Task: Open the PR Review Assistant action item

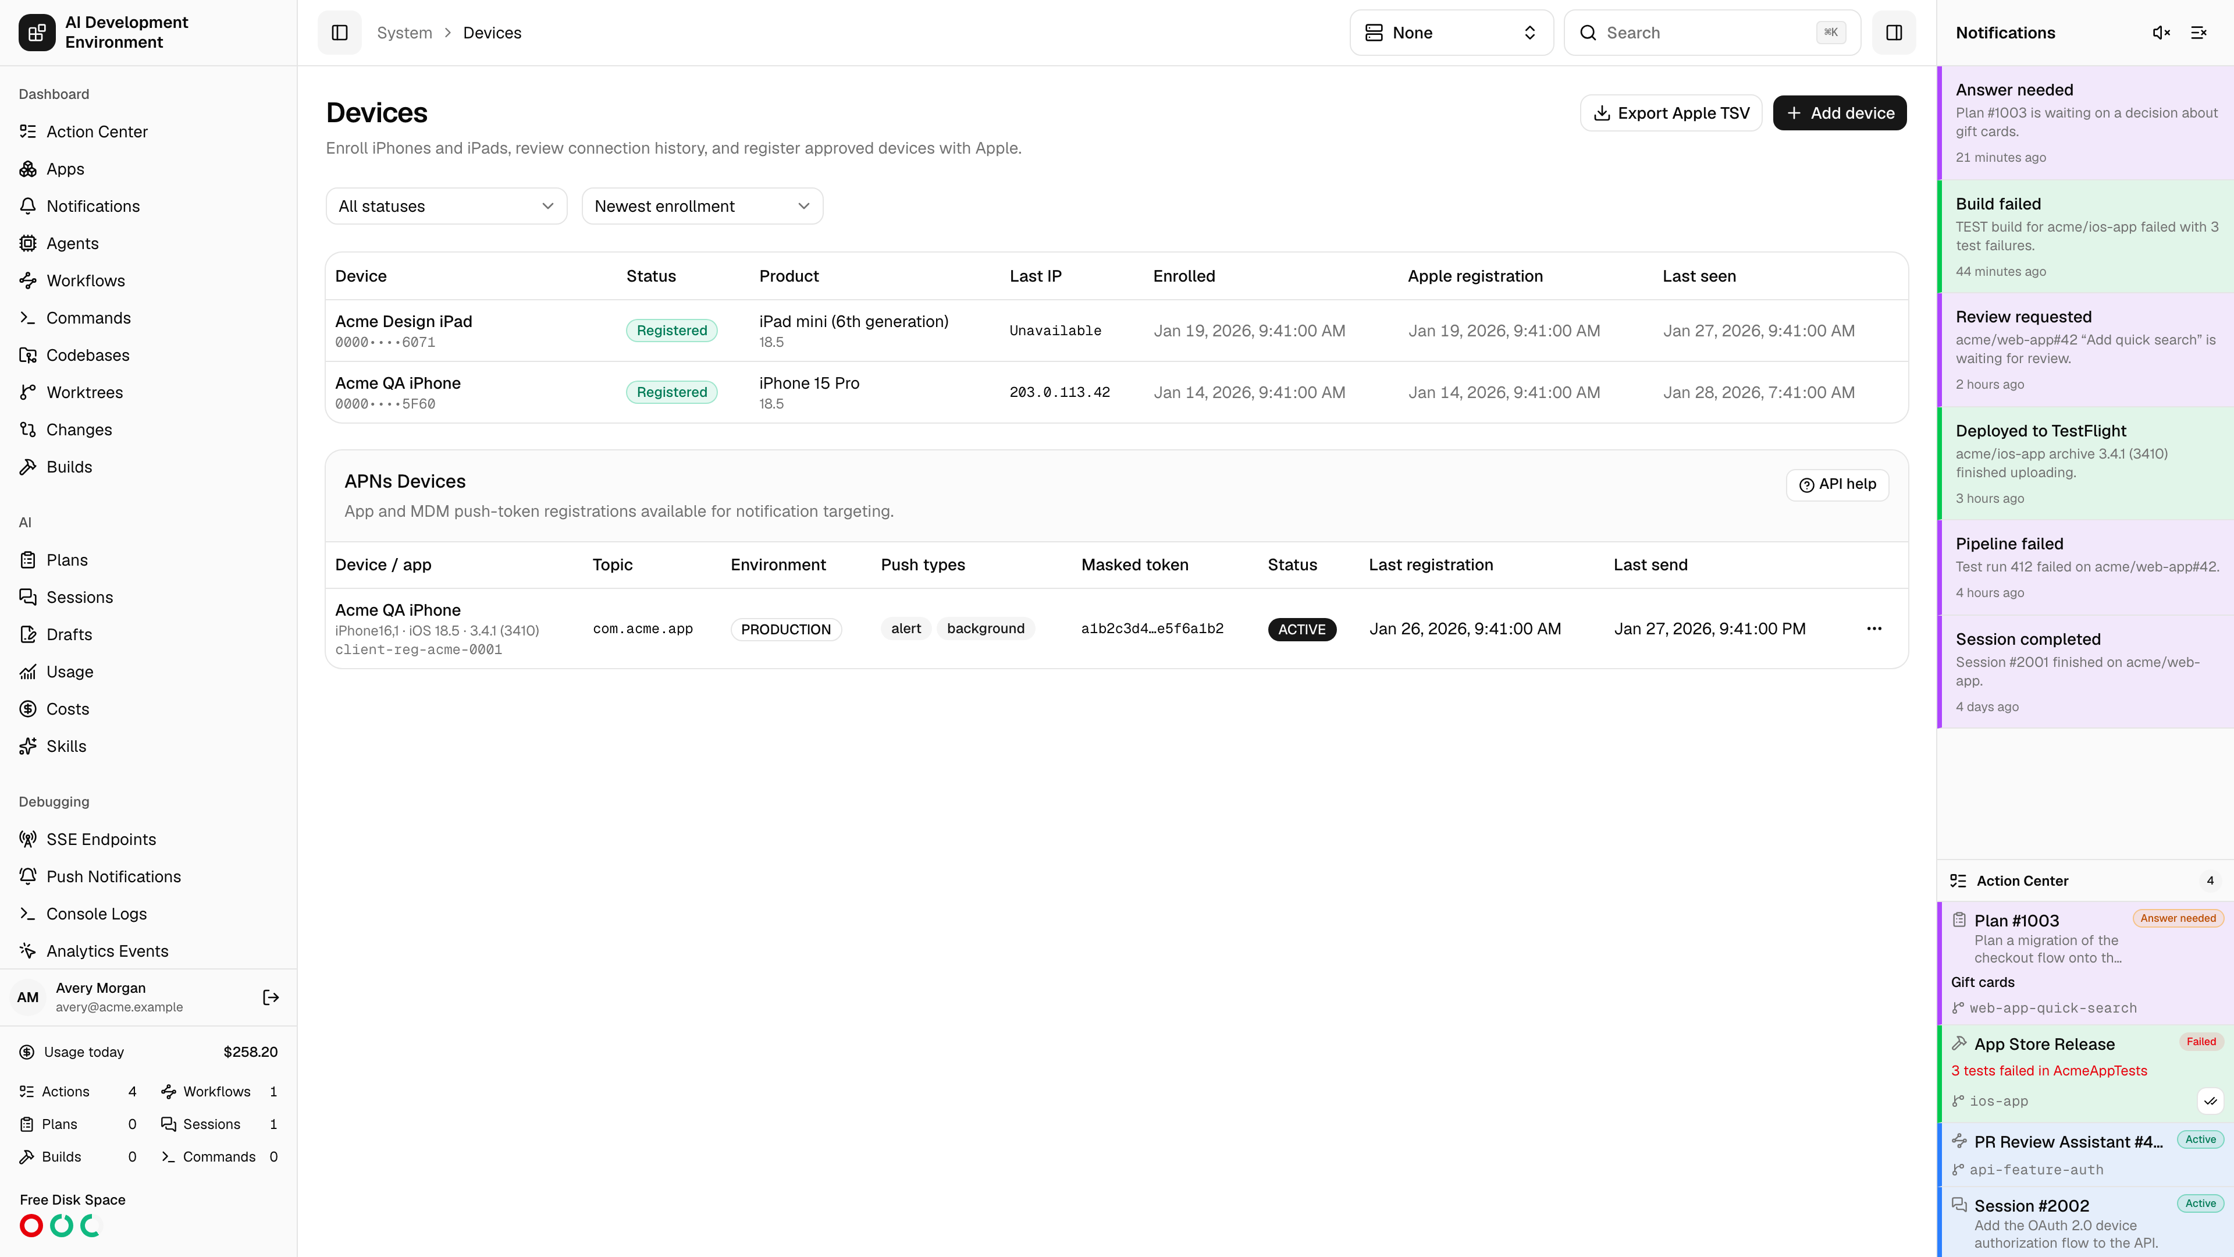Action: [2086, 1155]
